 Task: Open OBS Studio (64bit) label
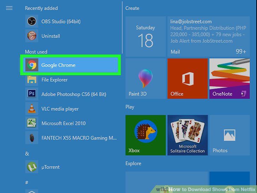tap(61, 22)
